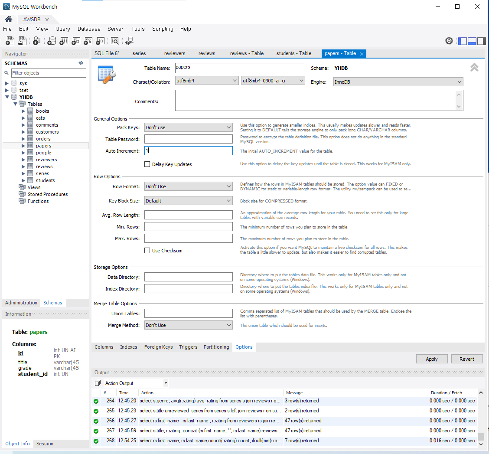The height and width of the screenshot is (454, 489).
Task: Create new stored procedure icon
Action: click(88, 41)
